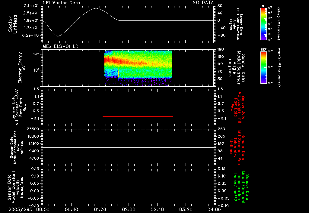This screenshot has height=213, width=309.
Task: Click the '1.9e+01' sector tick value
Action: click(x=32, y=20)
